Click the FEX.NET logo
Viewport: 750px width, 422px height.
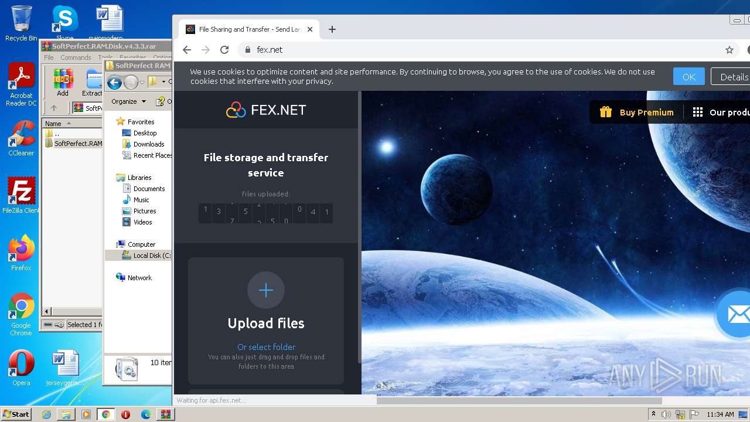tap(266, 110)
